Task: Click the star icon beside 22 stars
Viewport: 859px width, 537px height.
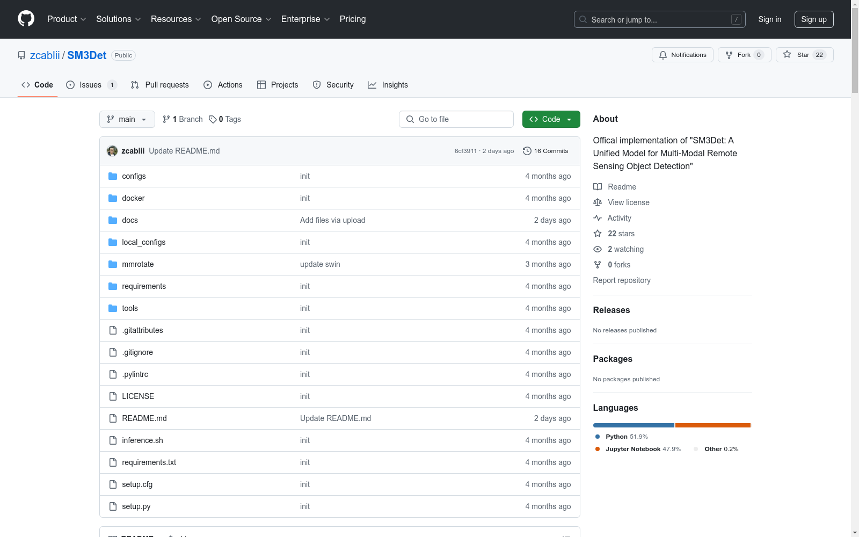Action: (x=598, y=234)
